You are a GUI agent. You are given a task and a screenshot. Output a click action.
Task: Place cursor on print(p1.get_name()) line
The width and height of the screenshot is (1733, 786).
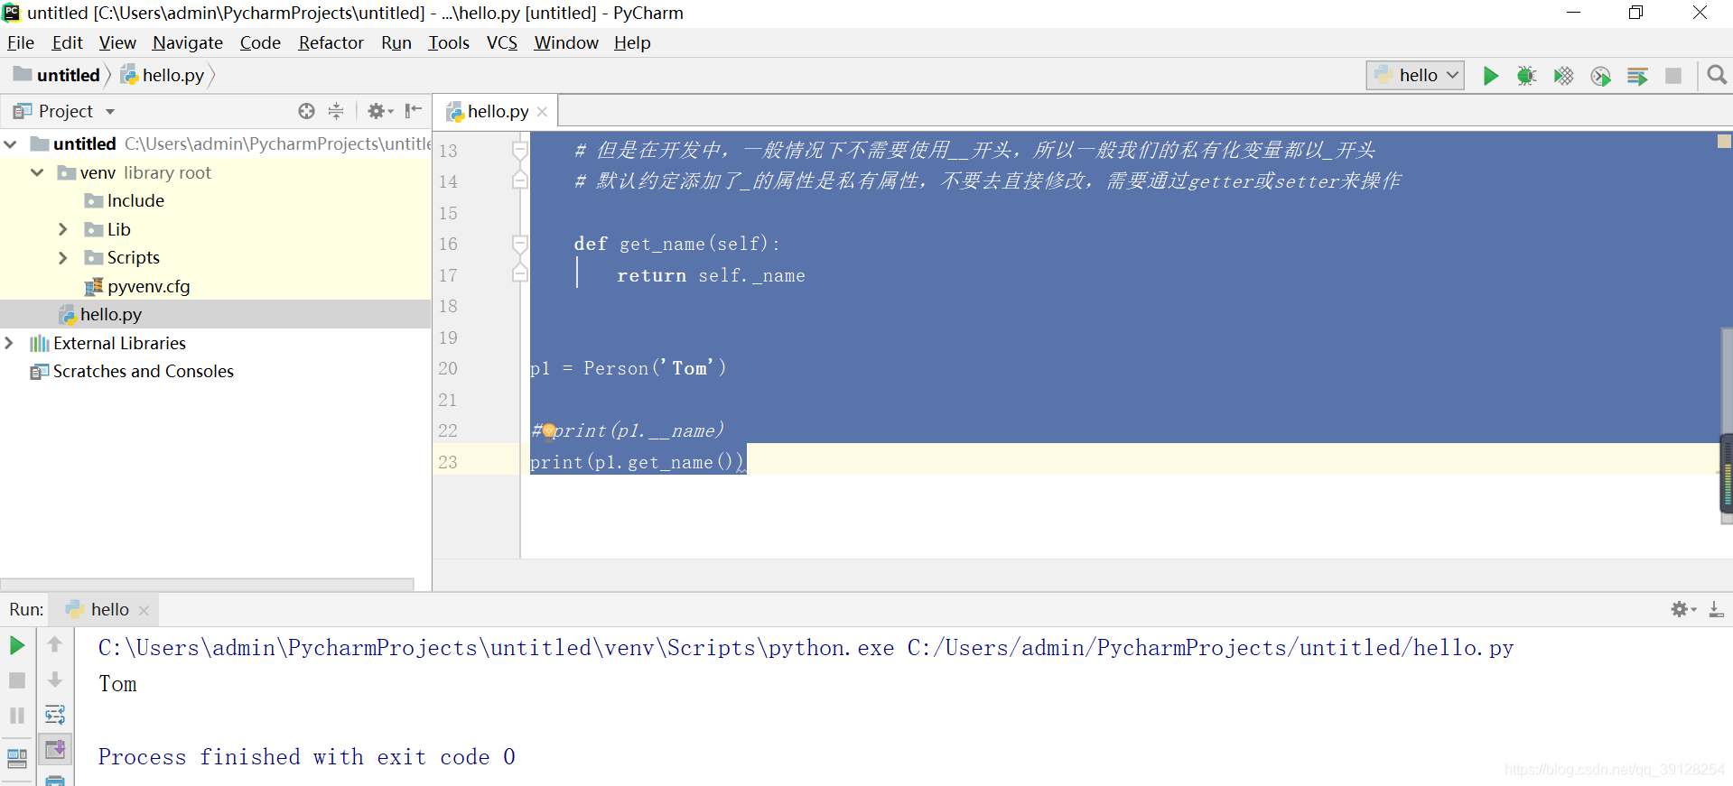pyautogui.click(x=637, y=462)
